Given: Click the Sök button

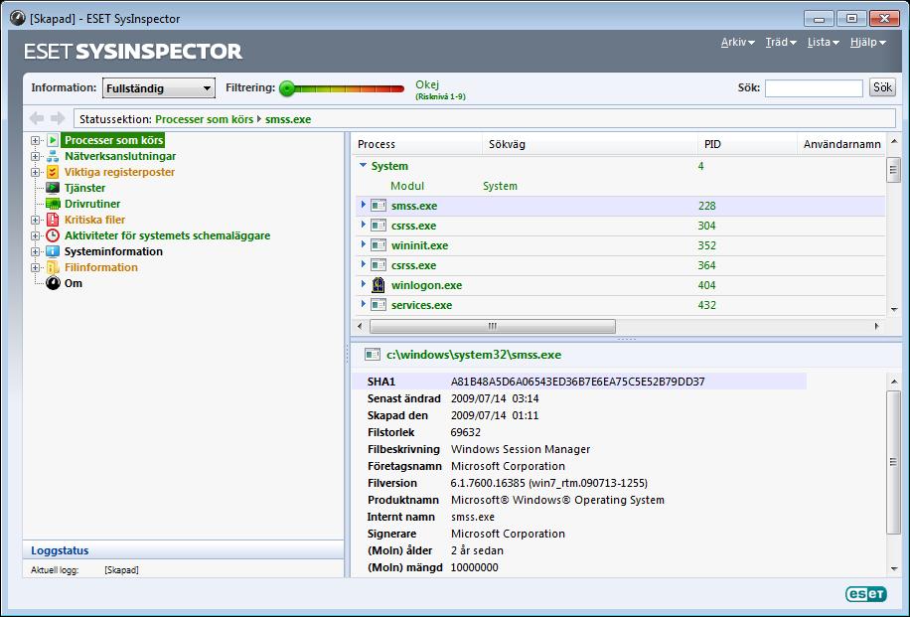Looking at the screenshot, I should pos(882,87).
